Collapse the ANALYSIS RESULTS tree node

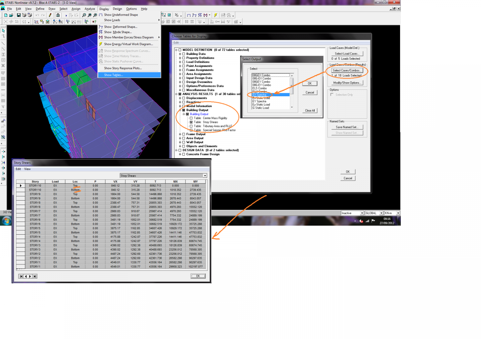pyautogui.click(x=176, y=94)
